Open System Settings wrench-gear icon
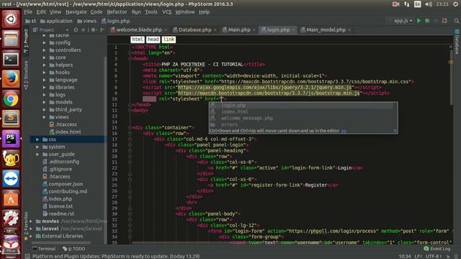 [x=11, y=218]
